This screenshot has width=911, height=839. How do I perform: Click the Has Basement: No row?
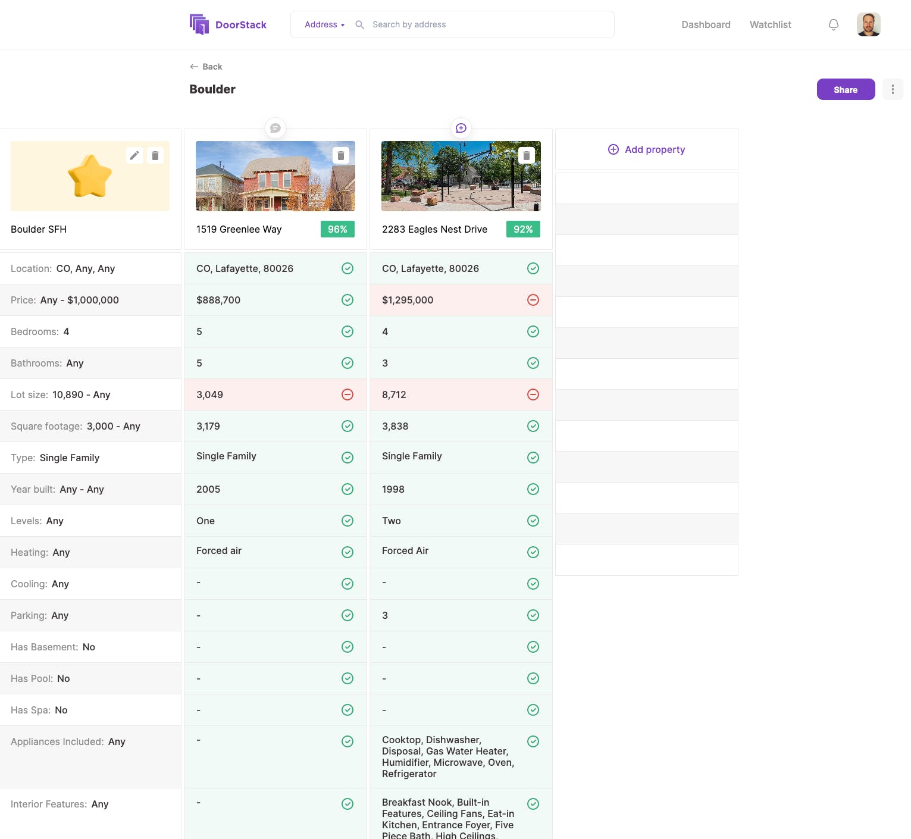tap(90, 647)
